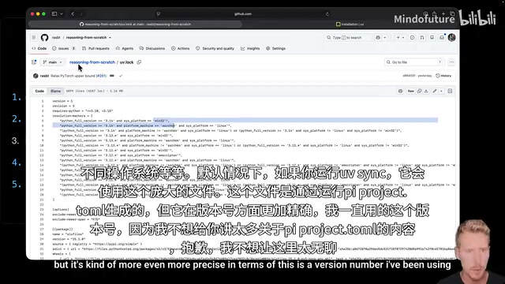Viewport: 505px width, 284px height.
Task: Focus the Go to file search box
Action: pyautogui.click(x=413, y=62)
